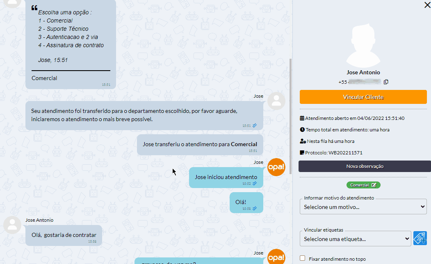This screenshot has height=264, width=431.
Task: Click the orange opa! avatar beside Jose iniciou atendimento
Action: 276,167
